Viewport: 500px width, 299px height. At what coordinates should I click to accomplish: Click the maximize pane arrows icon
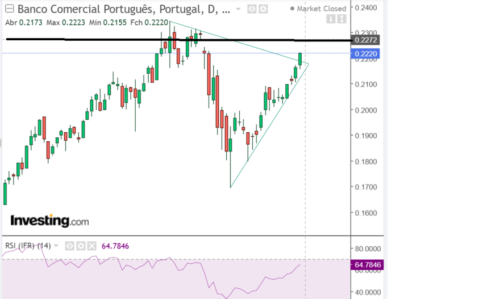tap(341, 19)
